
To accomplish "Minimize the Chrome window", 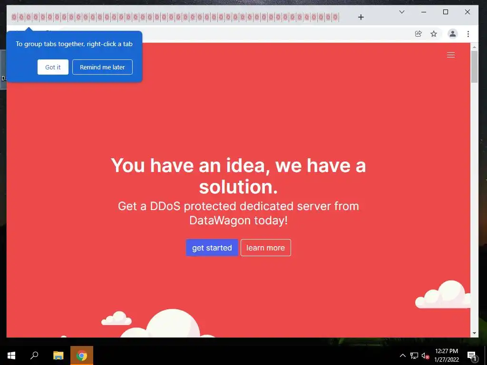I will [423, 12].
